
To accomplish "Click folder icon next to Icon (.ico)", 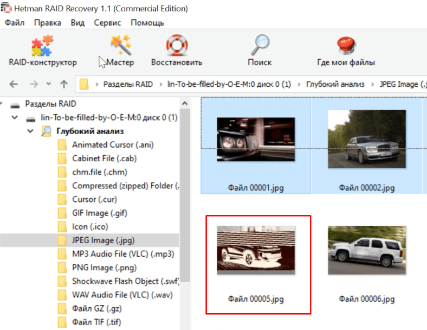I will [x=62, y=227].
